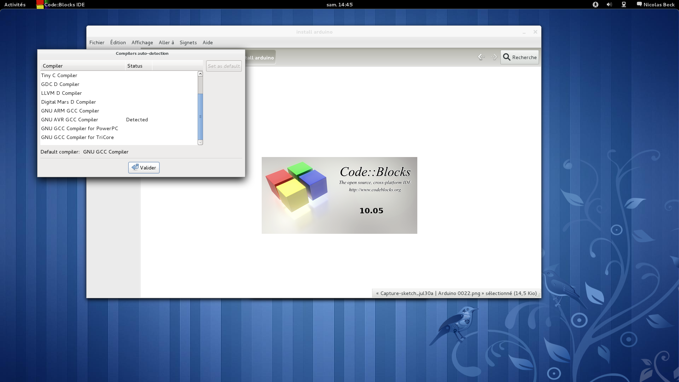The height and width of the screenshot is (382, 679).
Task: Open the Fichier menu
Action: [x=97, y=42]
